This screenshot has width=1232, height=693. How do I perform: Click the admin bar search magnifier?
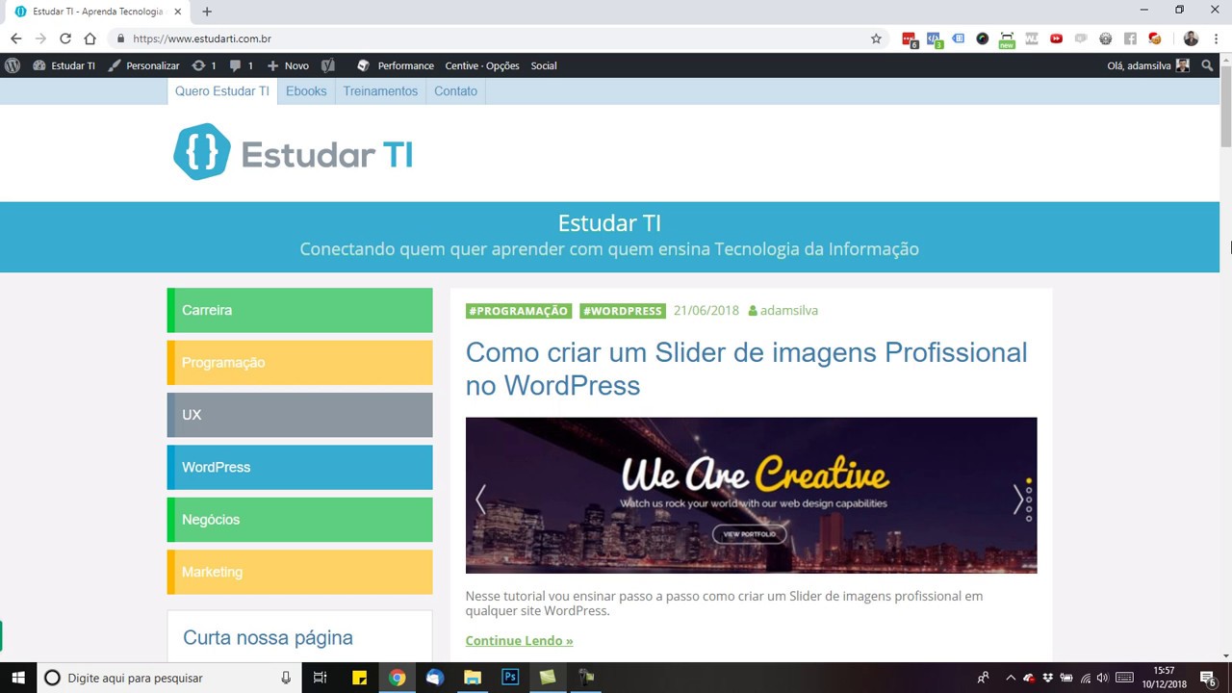1208,65
